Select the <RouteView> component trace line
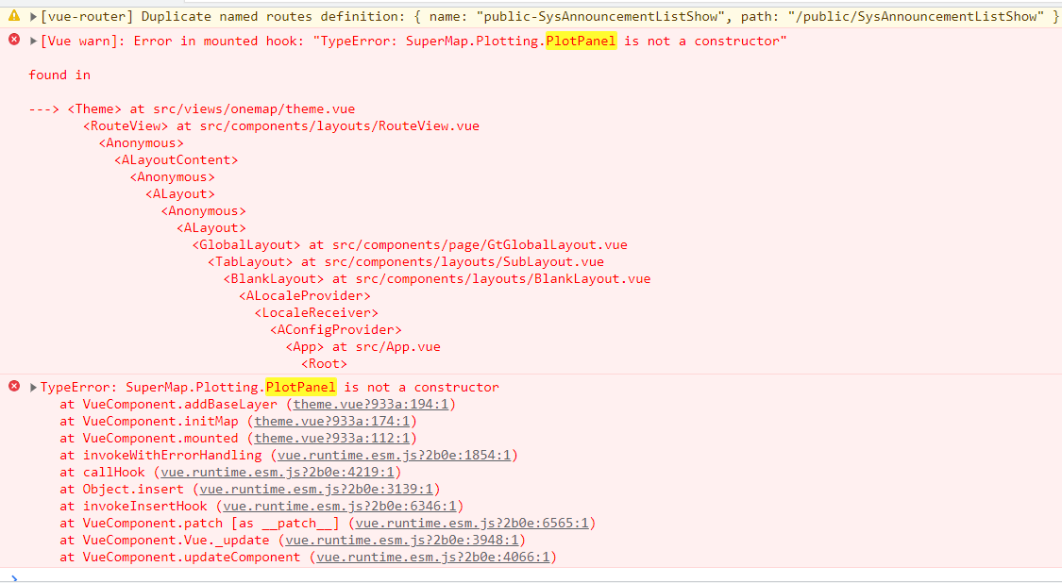This screenshot has width=1062, height=583. click(281, 126)
